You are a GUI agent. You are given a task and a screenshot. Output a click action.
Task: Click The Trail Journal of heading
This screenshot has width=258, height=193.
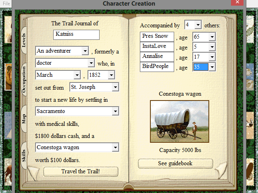(75, 23)
